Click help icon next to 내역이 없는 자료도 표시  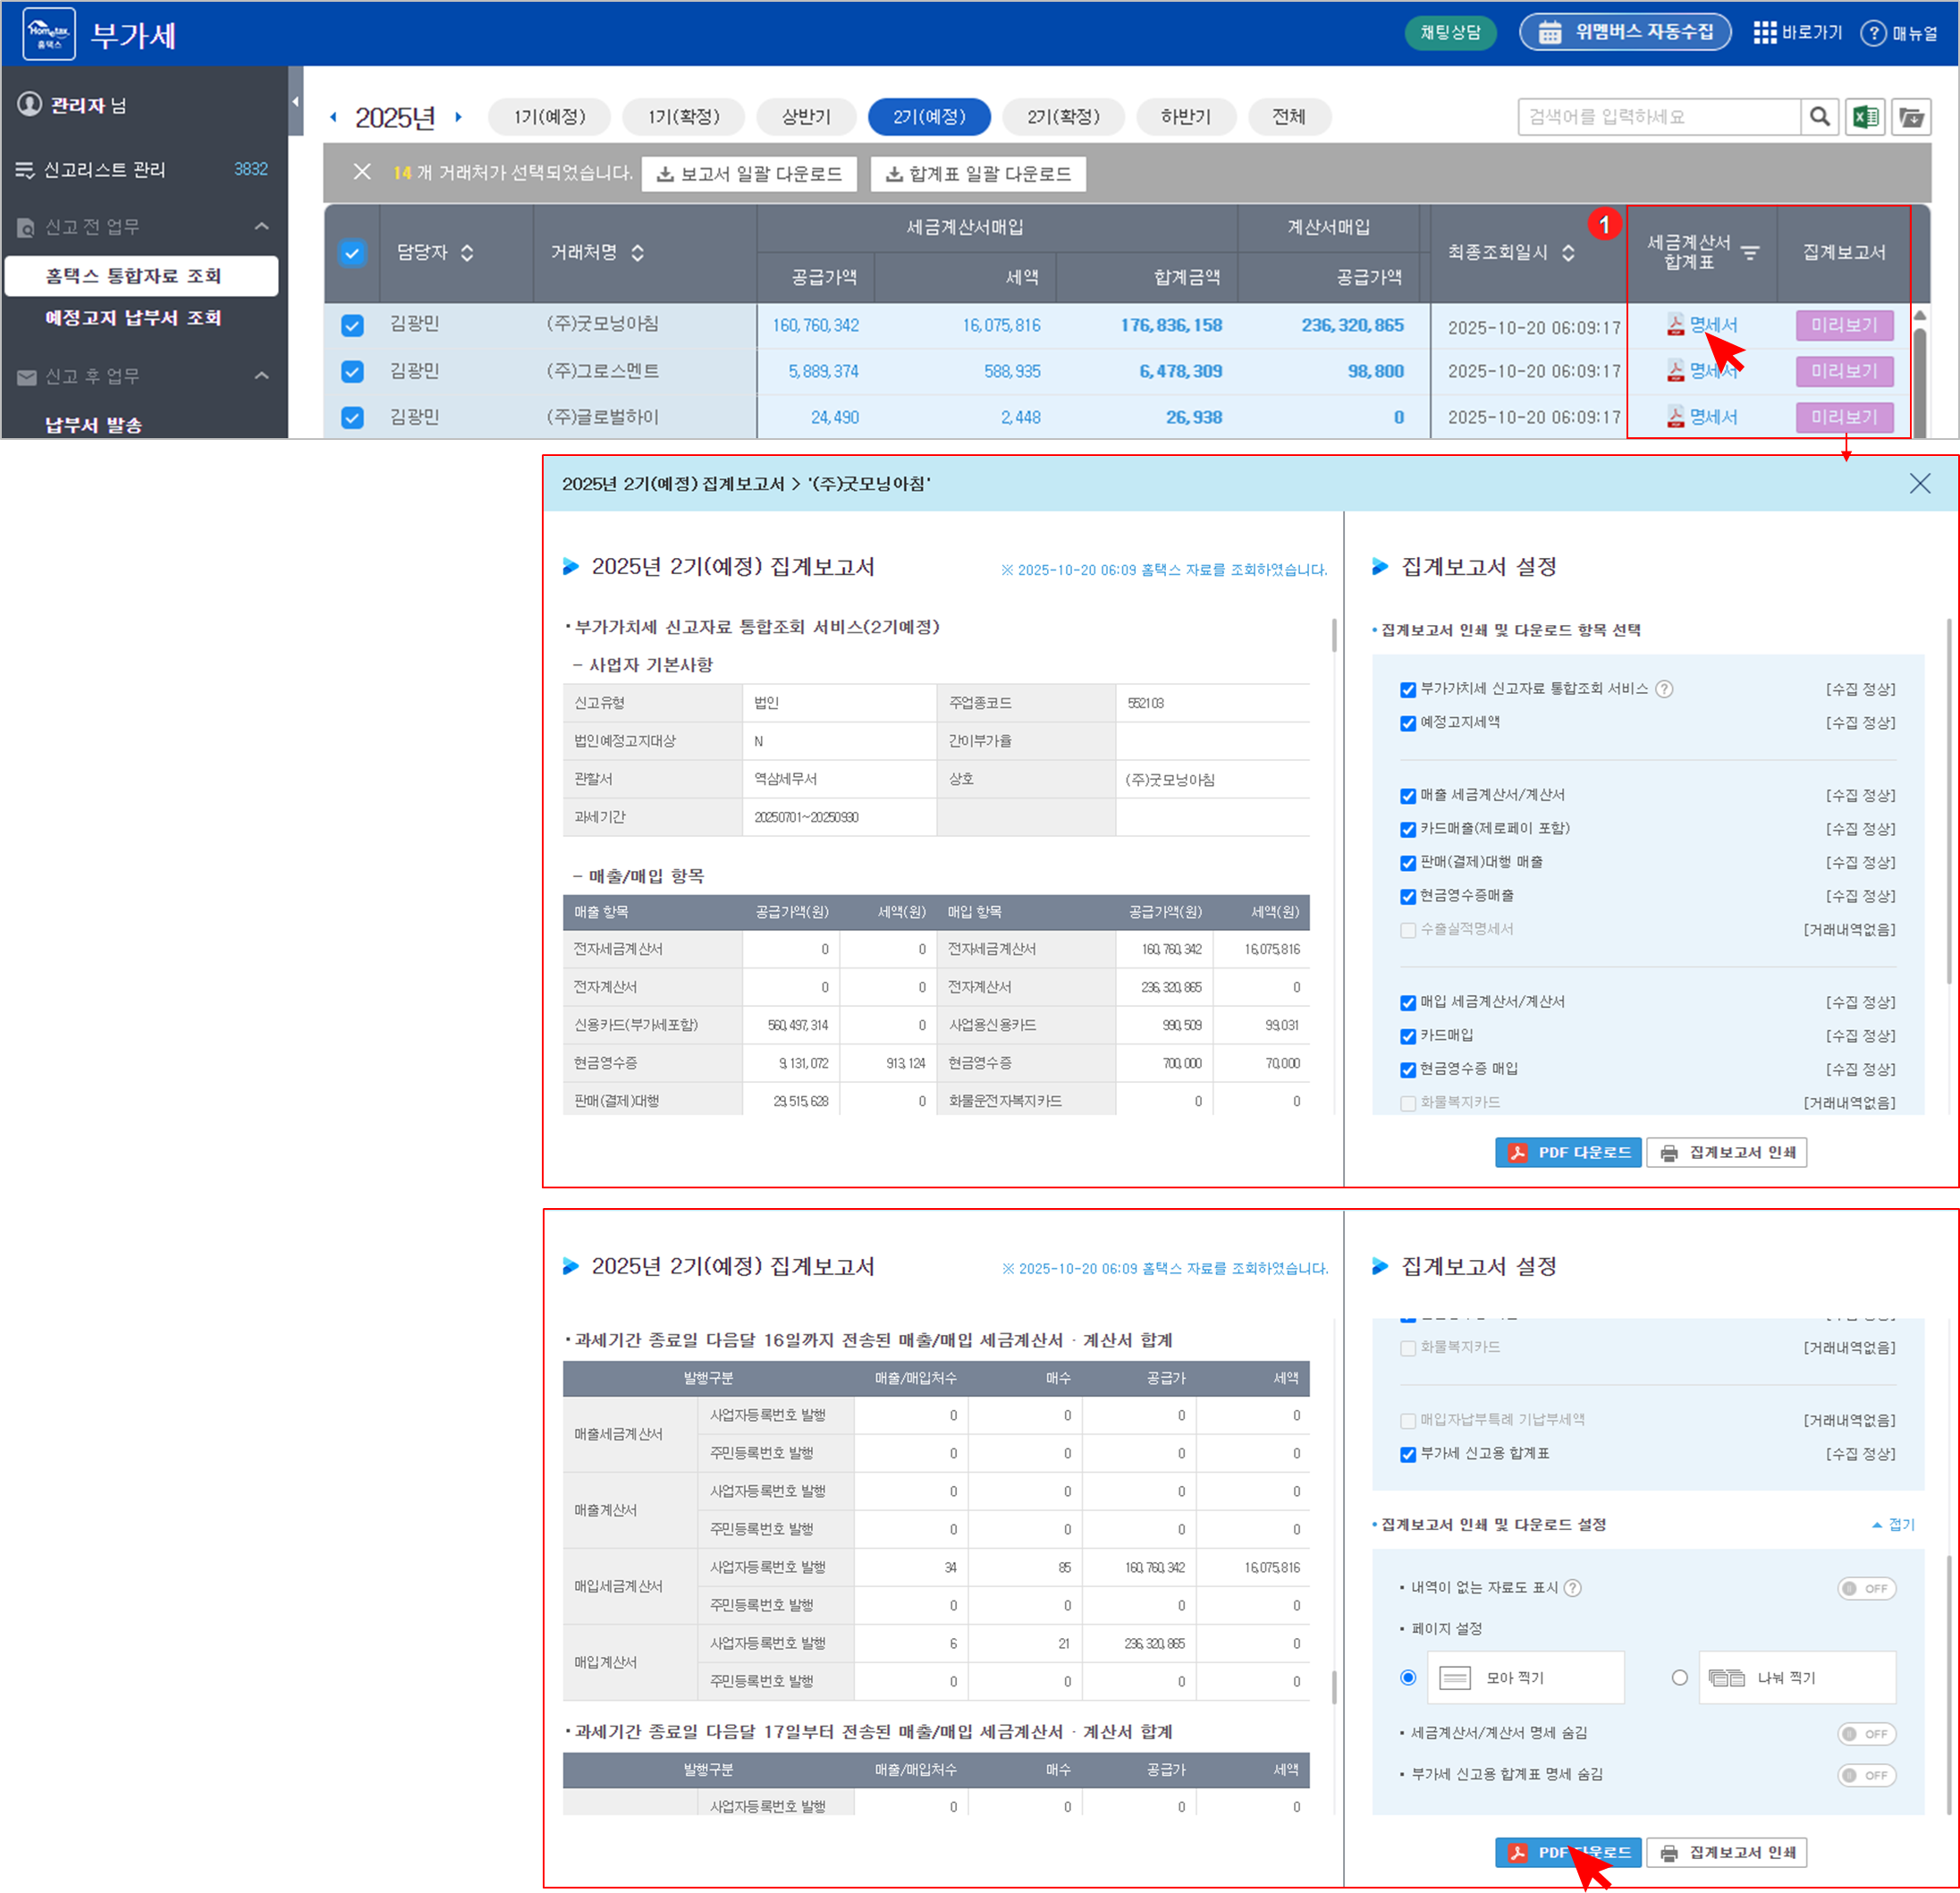coord(1573,1588)
